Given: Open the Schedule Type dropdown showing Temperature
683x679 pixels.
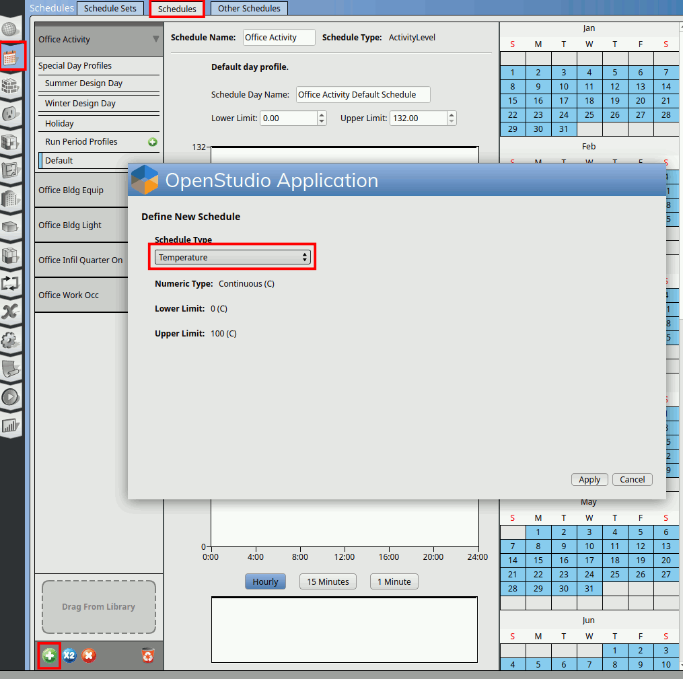Looking at the screenshot, I should pyautogui.click(x=233, y=258).
